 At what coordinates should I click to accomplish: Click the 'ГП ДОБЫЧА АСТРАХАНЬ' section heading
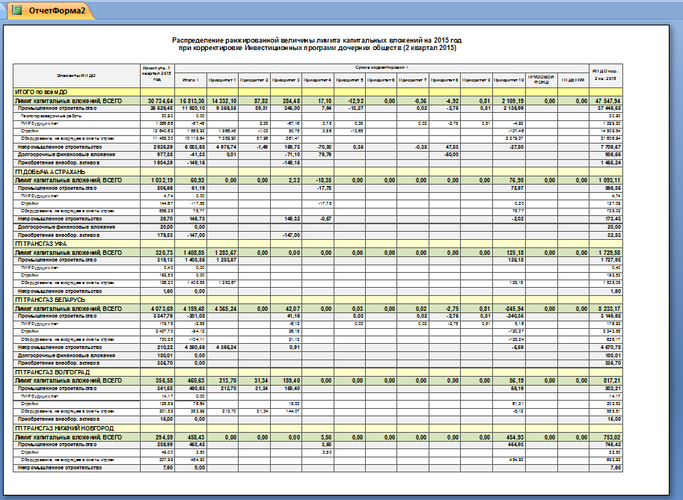[50, 172]
